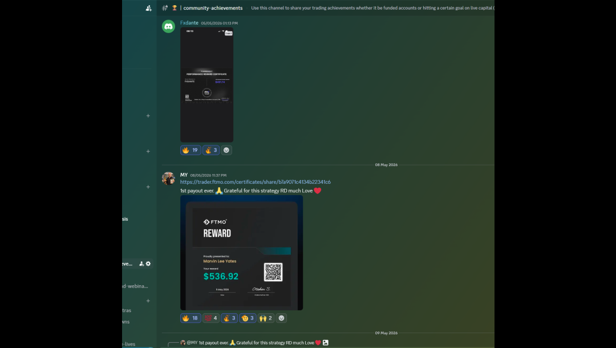Click the second plus icon in the sidebar
Screen dimensions: 616x348
point(148,151)
